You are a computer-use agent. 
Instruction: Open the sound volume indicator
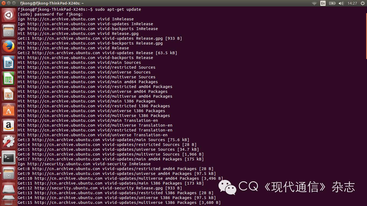pos(341,3)
